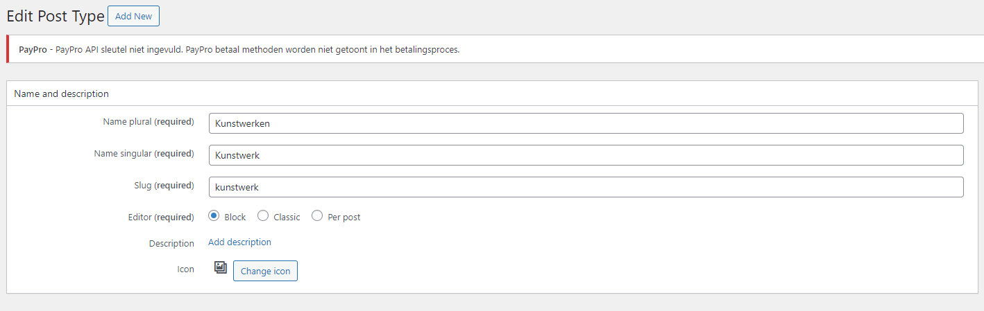Open the Change icon picker

coord(265,271)
